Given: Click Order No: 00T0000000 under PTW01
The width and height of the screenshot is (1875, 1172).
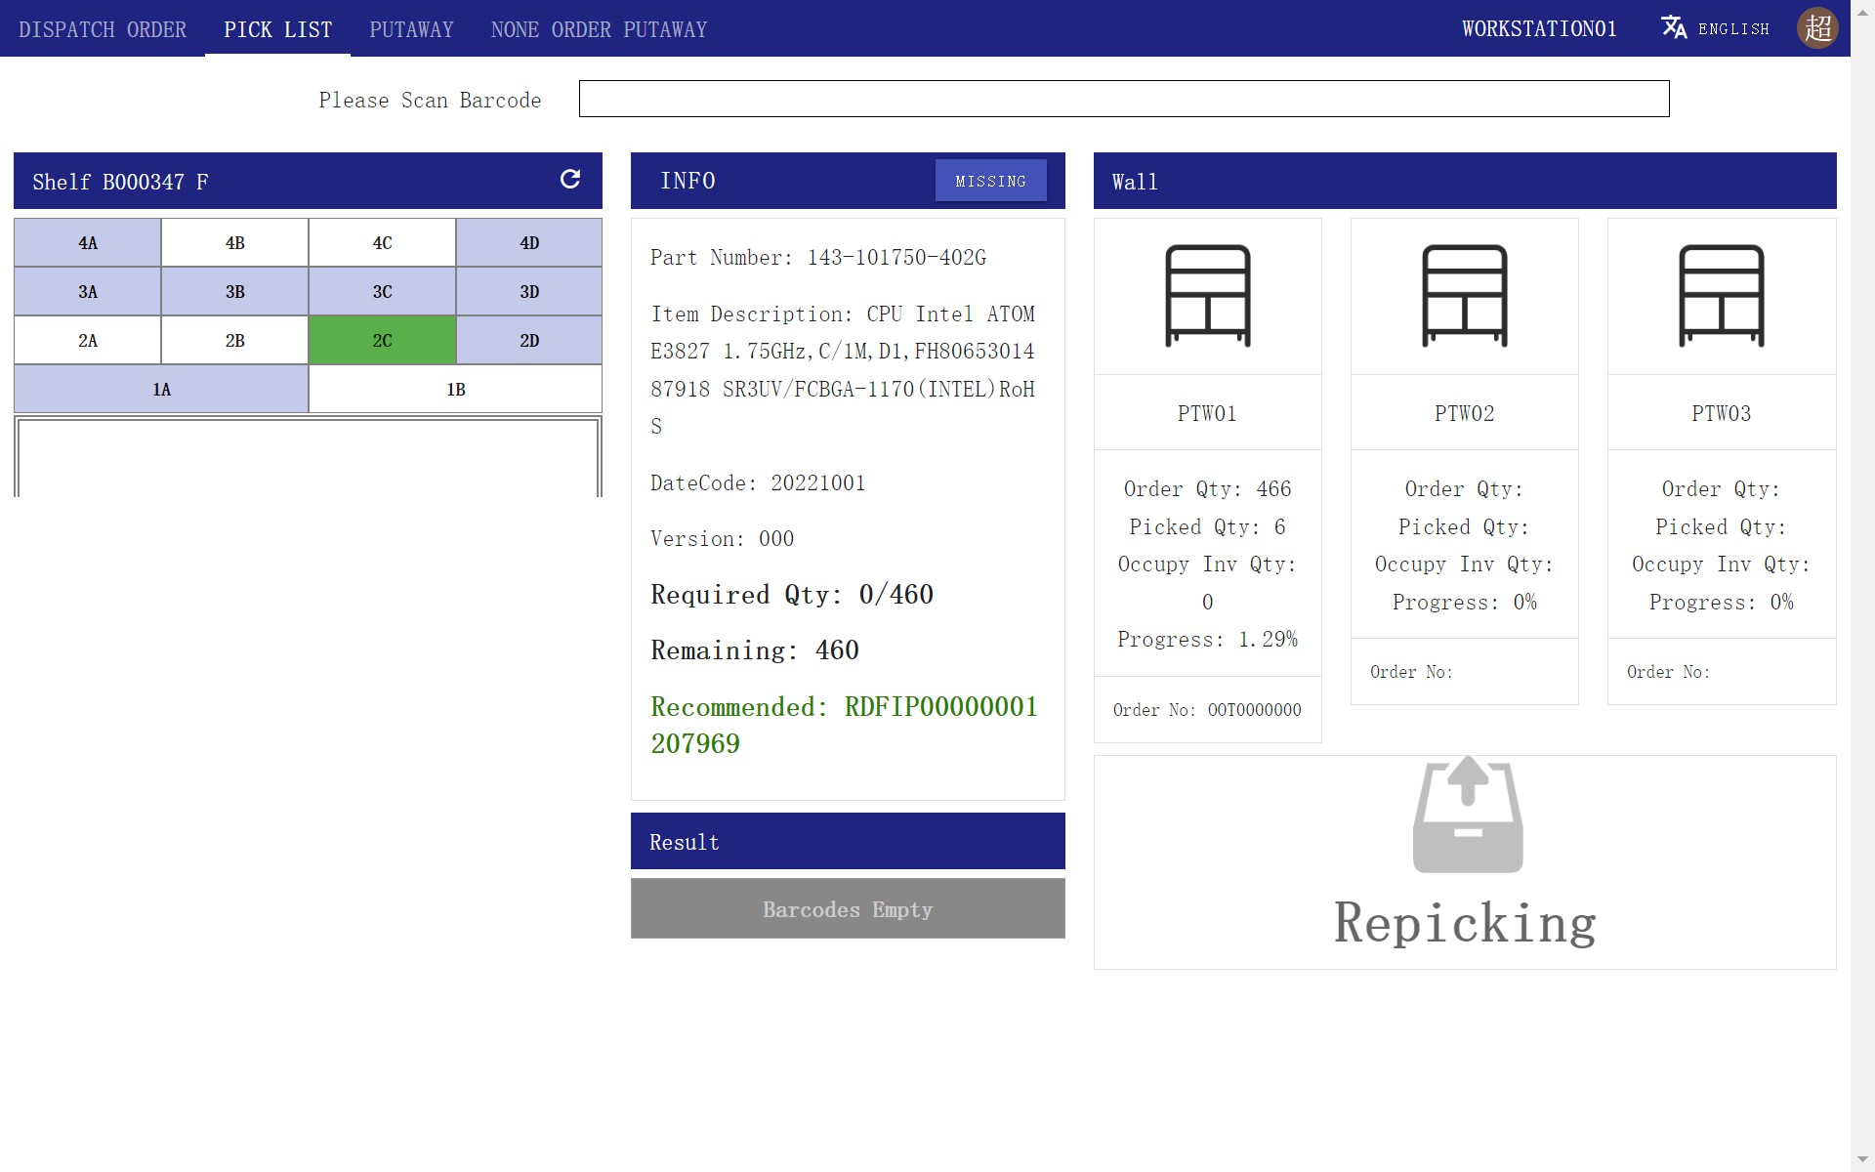Looking at the screenshot, I should (x=1207, y=710).
